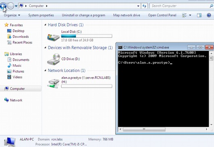This screenshot has width=214, height=147.
Task: Click Open Control Panel
Action: pyautogui.click(x=162, y=15)
